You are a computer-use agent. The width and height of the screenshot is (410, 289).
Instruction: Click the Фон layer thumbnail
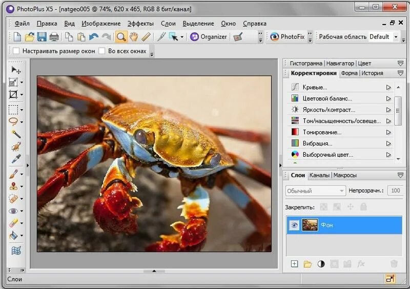coord(310,225)
